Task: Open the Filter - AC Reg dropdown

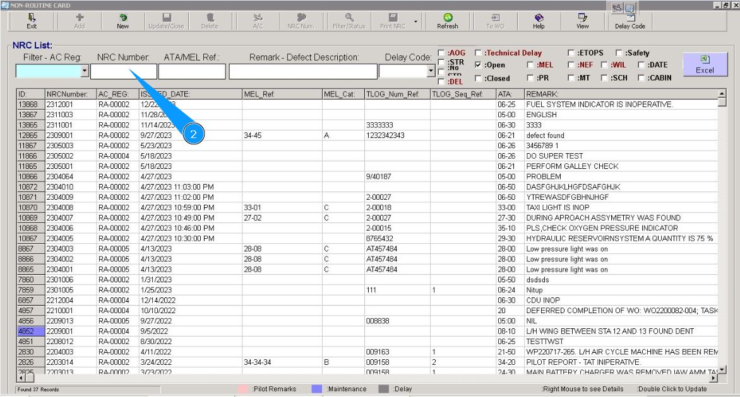Action: [85, 71]
